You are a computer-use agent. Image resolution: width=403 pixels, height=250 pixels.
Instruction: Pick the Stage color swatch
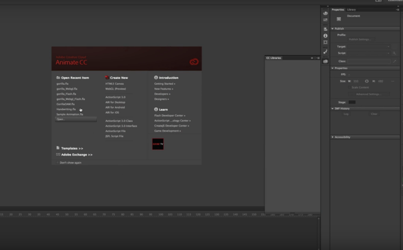tap(352, 102)
